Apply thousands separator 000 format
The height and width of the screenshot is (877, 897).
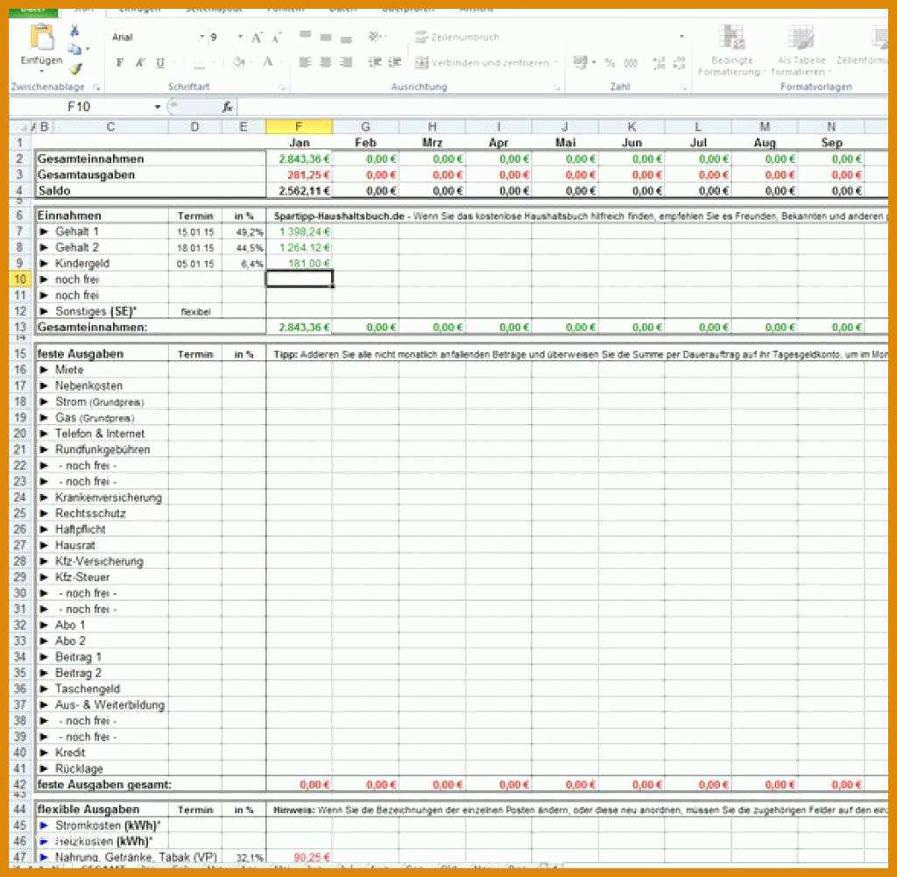[x=631, y=63]
